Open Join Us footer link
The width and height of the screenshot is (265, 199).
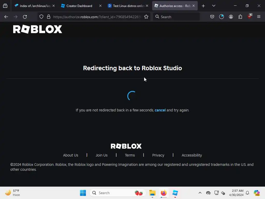click(x=101, y=155)
